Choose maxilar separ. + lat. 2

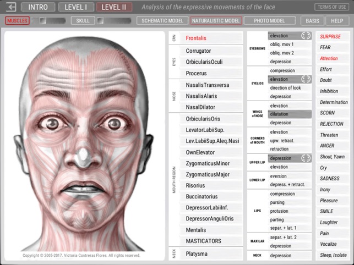click(290, 238)
